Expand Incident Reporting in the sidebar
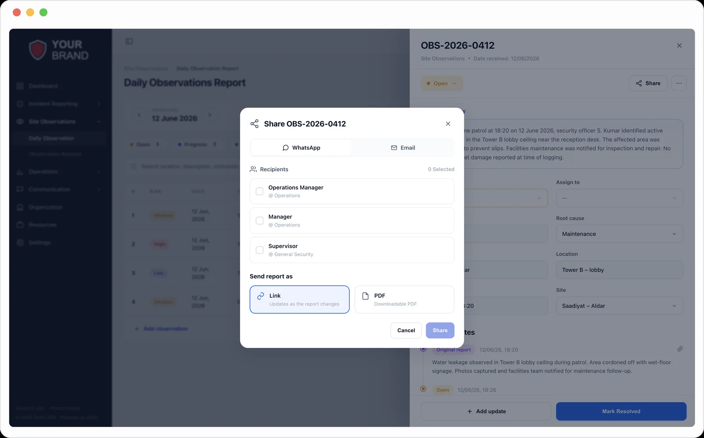 coord(59,104)
